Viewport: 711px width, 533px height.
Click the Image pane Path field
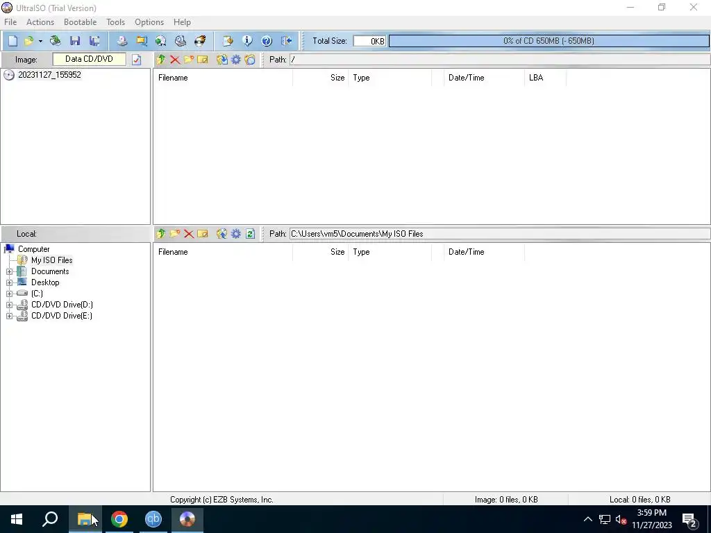[x=500, y=60]
